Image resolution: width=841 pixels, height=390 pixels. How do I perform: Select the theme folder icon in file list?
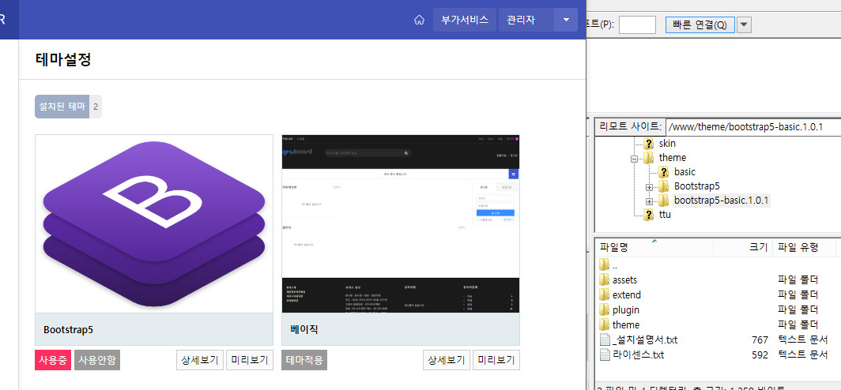tap(605, 324)
